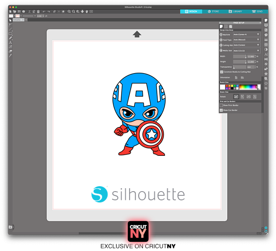This screenshot has height=251, width=276.
Task: Undo the last action
Action: [x=44, y=12]
